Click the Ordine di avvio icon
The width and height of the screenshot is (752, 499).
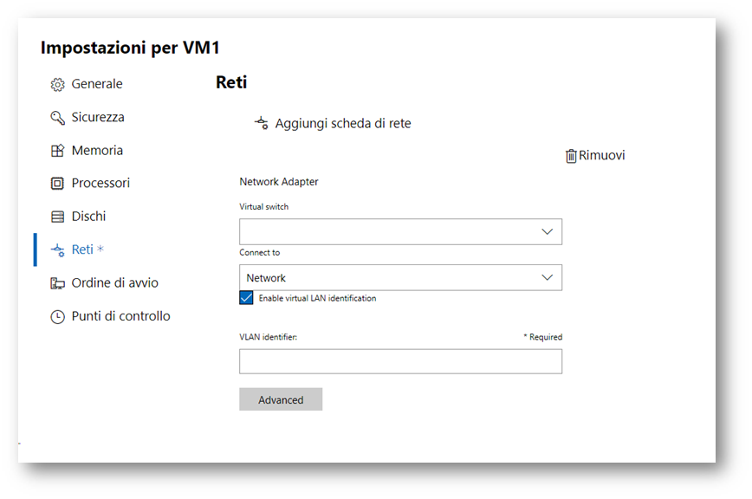click(57, 283)
